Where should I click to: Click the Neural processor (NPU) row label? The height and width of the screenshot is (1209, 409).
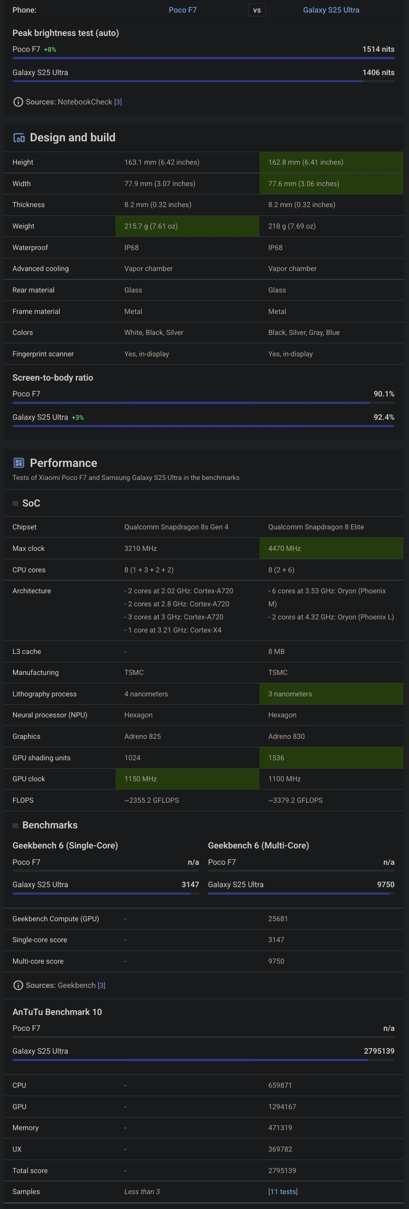[50, 715]
